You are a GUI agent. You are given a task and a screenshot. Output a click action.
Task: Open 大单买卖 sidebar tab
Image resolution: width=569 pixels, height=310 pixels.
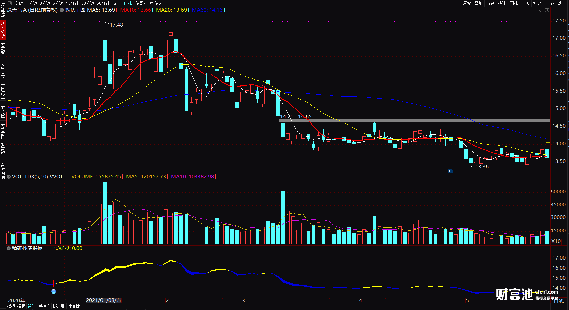point(3,70)
